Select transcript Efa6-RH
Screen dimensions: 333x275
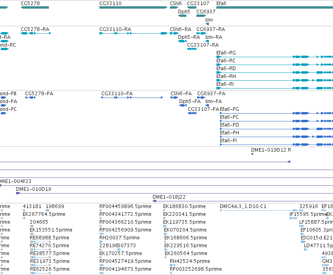pyautogui.click(x=275, y=80)
